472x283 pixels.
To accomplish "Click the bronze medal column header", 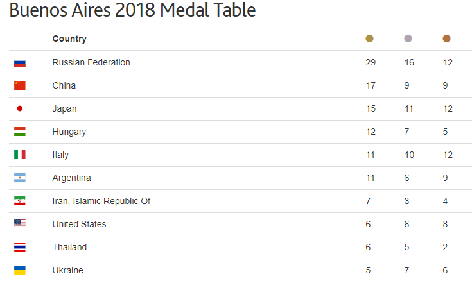I will (x=447, y=39).
